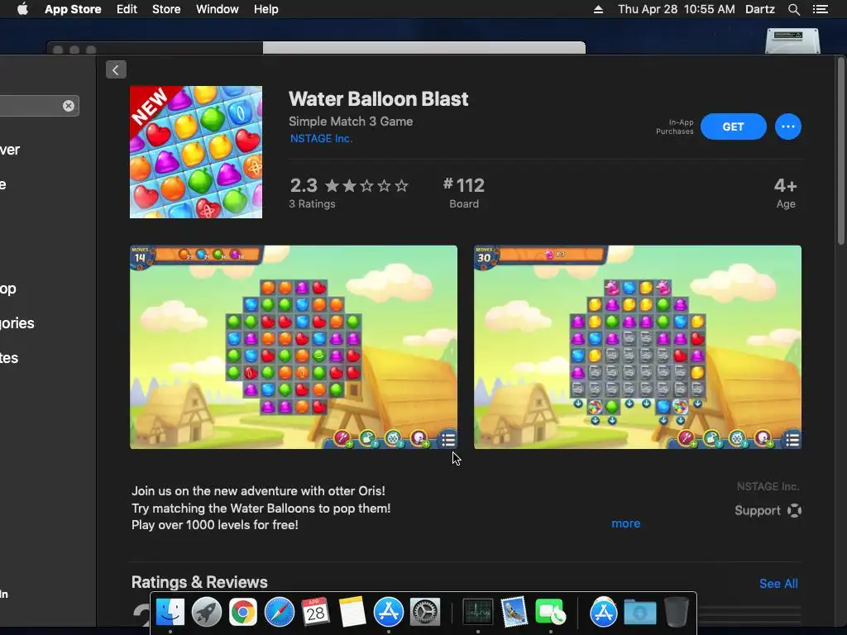Image resolution: width=847 pixels, height=635 pixels.
Task: Click the 3 Ratings count text
Action: coord(312,204)
